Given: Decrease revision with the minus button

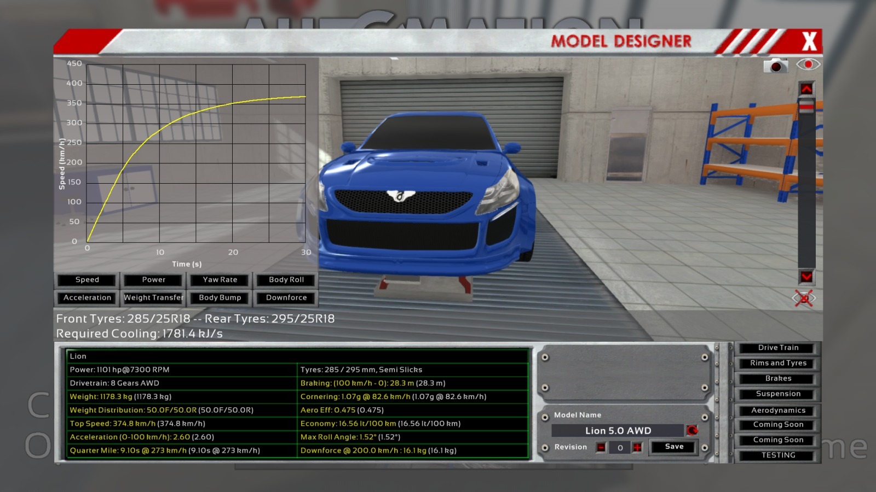Looking at the screenshot, I should point(601,447).
